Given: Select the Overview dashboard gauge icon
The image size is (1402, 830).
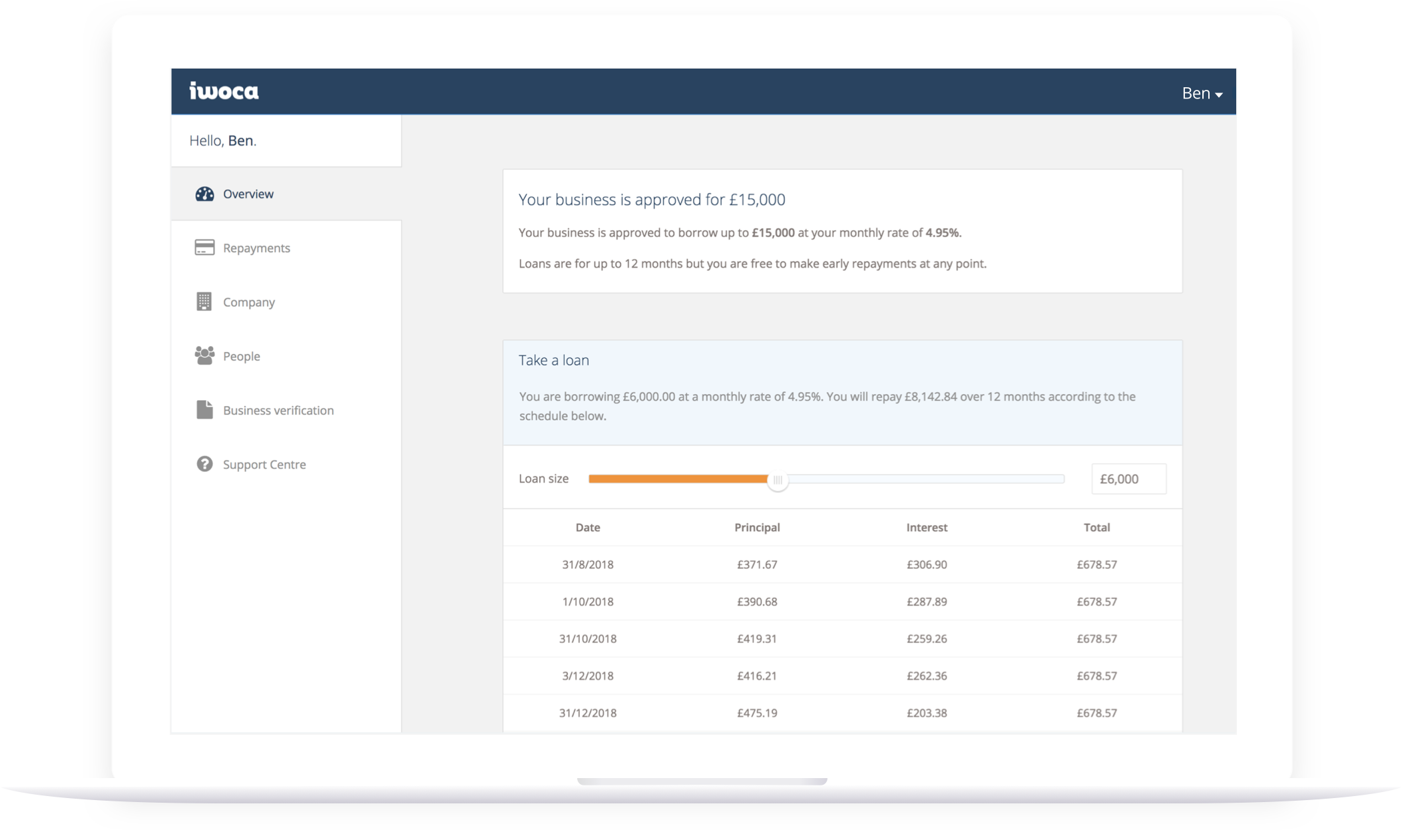Looking at the screenshot, I should [204, 194].
